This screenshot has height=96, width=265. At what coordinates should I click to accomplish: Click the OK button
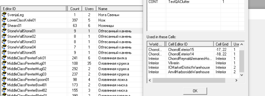pyautogui.click(x=195, y=91)
